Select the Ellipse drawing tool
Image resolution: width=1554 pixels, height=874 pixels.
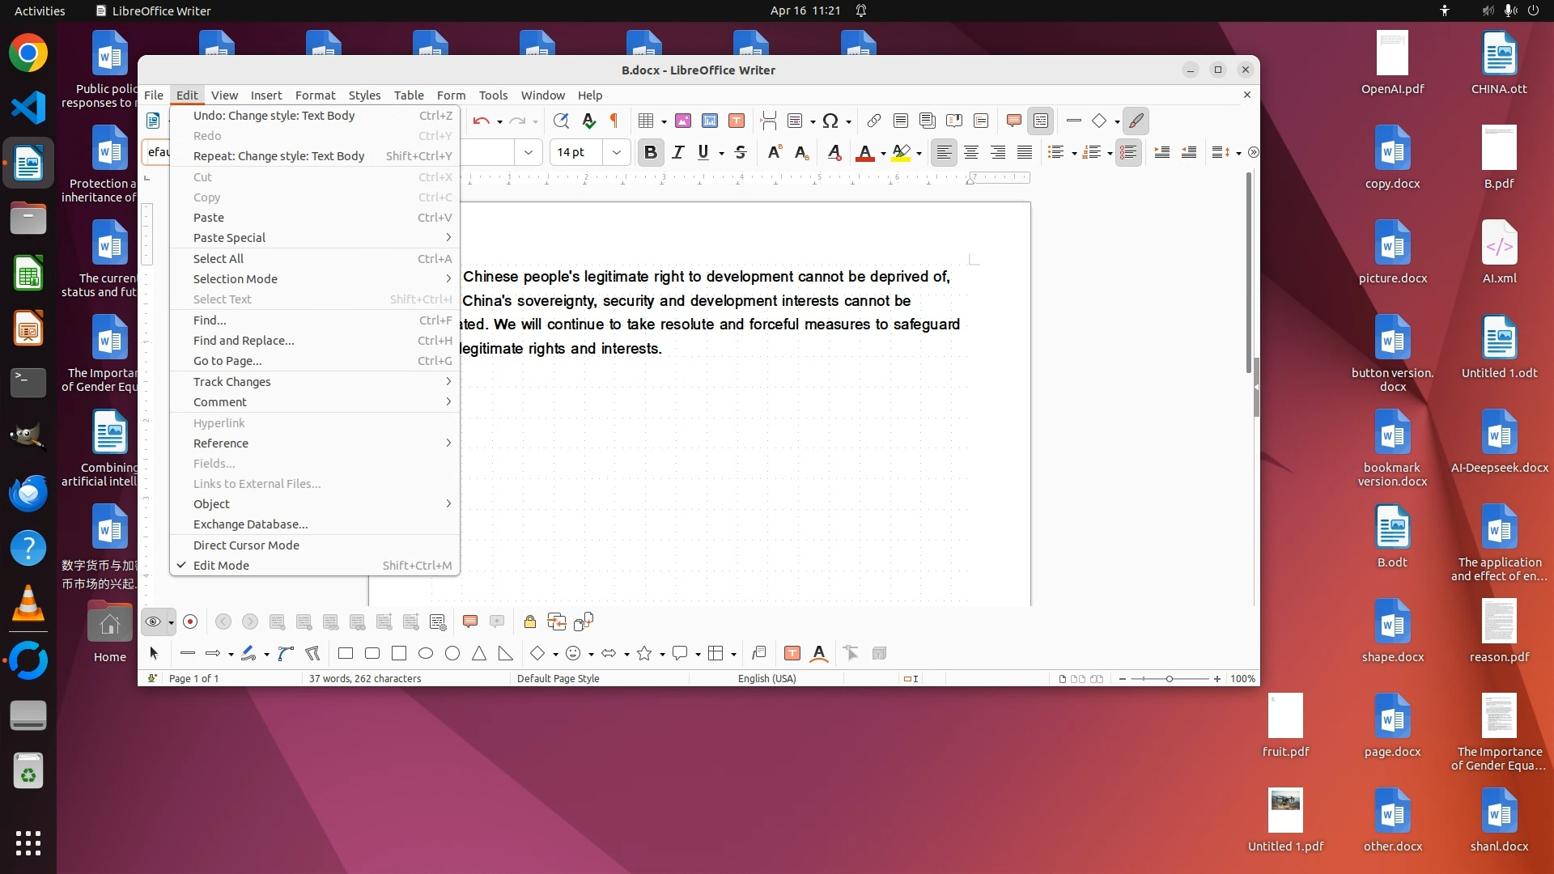pos(426,654)
